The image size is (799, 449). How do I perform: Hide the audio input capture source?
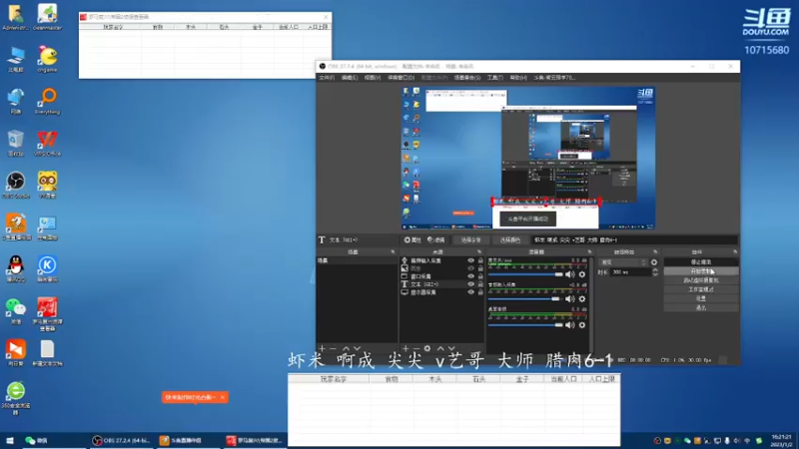pos(470,260)
